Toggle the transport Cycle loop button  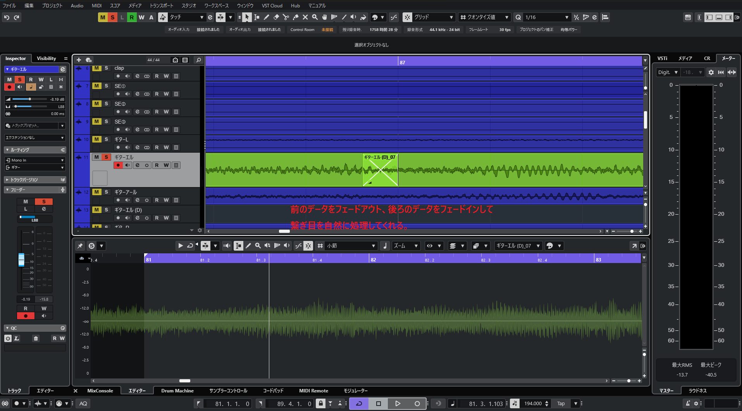click(x=359, y=403)
